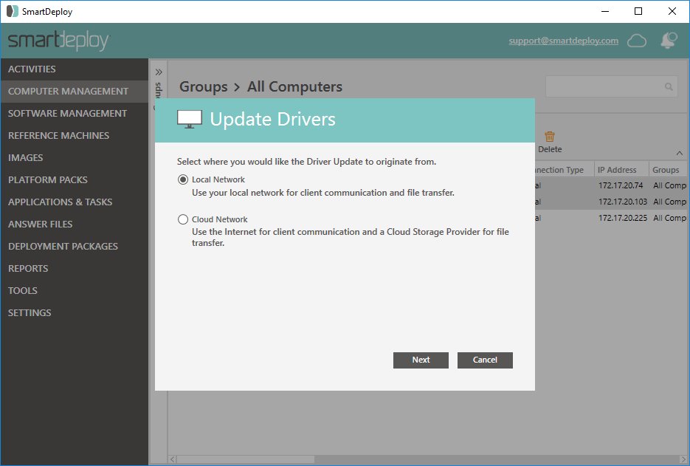
Task: Click the cloud status icon in the header
Action: [636, 41]
